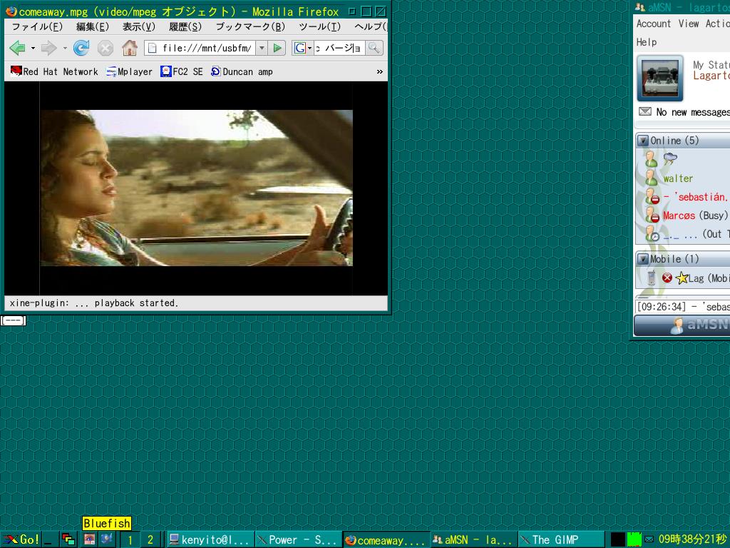
Task: Open the Red Hat Network bookmark
Action: pos(54,71)
